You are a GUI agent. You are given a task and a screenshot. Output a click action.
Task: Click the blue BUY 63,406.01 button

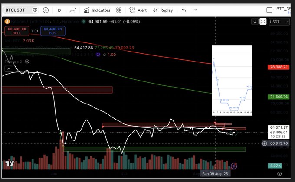coord(53,31)
